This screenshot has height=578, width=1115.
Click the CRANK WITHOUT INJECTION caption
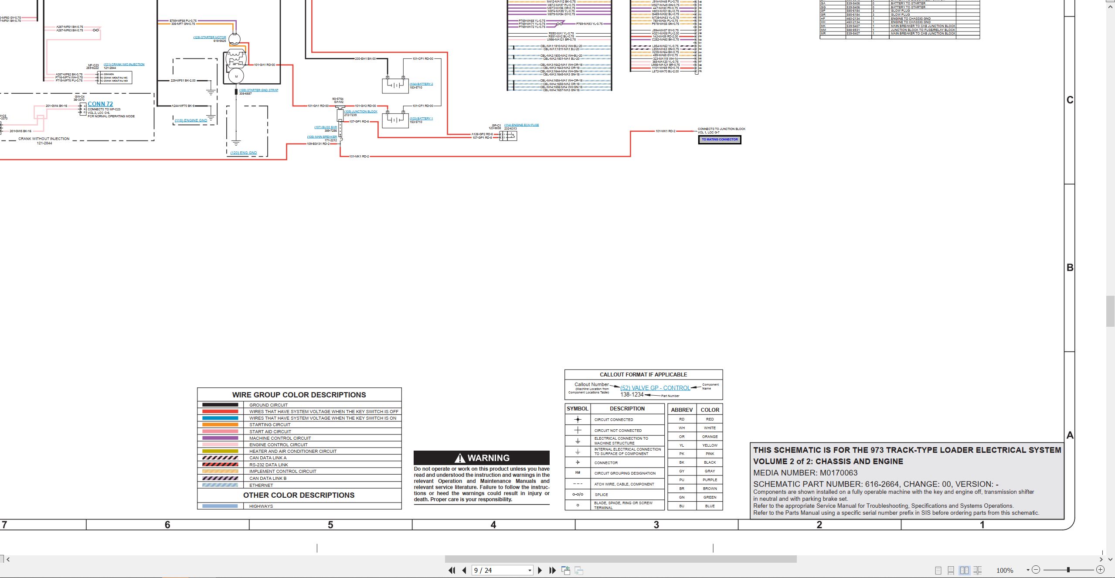pos(44,139)
